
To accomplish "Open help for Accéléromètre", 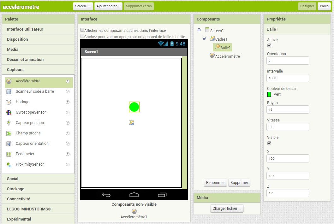I will pyautogui.click(x=68, y=81).
